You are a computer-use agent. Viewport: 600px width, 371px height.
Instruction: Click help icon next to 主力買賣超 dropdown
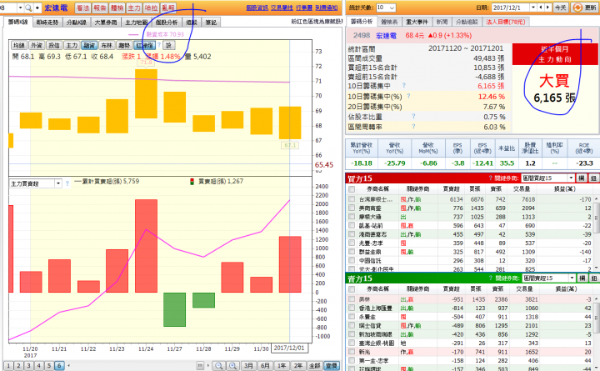pos(67,183)
